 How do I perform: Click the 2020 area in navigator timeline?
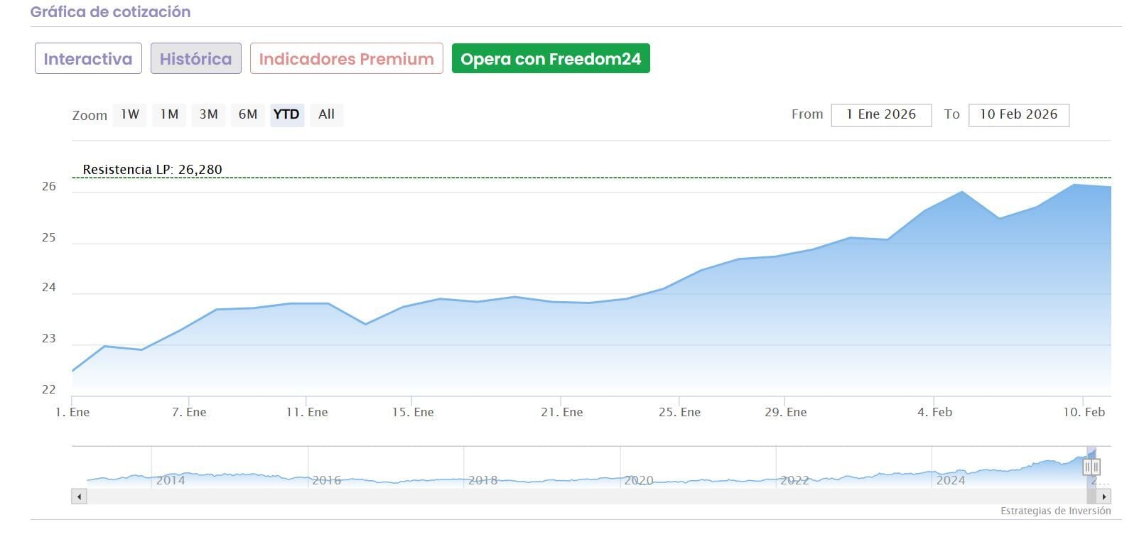tap(638, 472)
